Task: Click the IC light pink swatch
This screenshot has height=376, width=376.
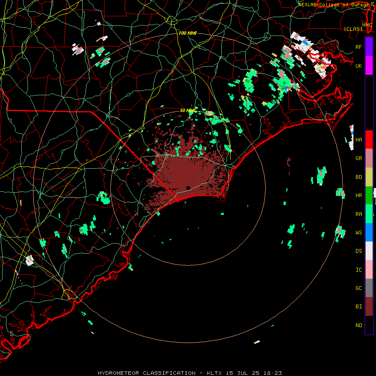Action: 369,269
